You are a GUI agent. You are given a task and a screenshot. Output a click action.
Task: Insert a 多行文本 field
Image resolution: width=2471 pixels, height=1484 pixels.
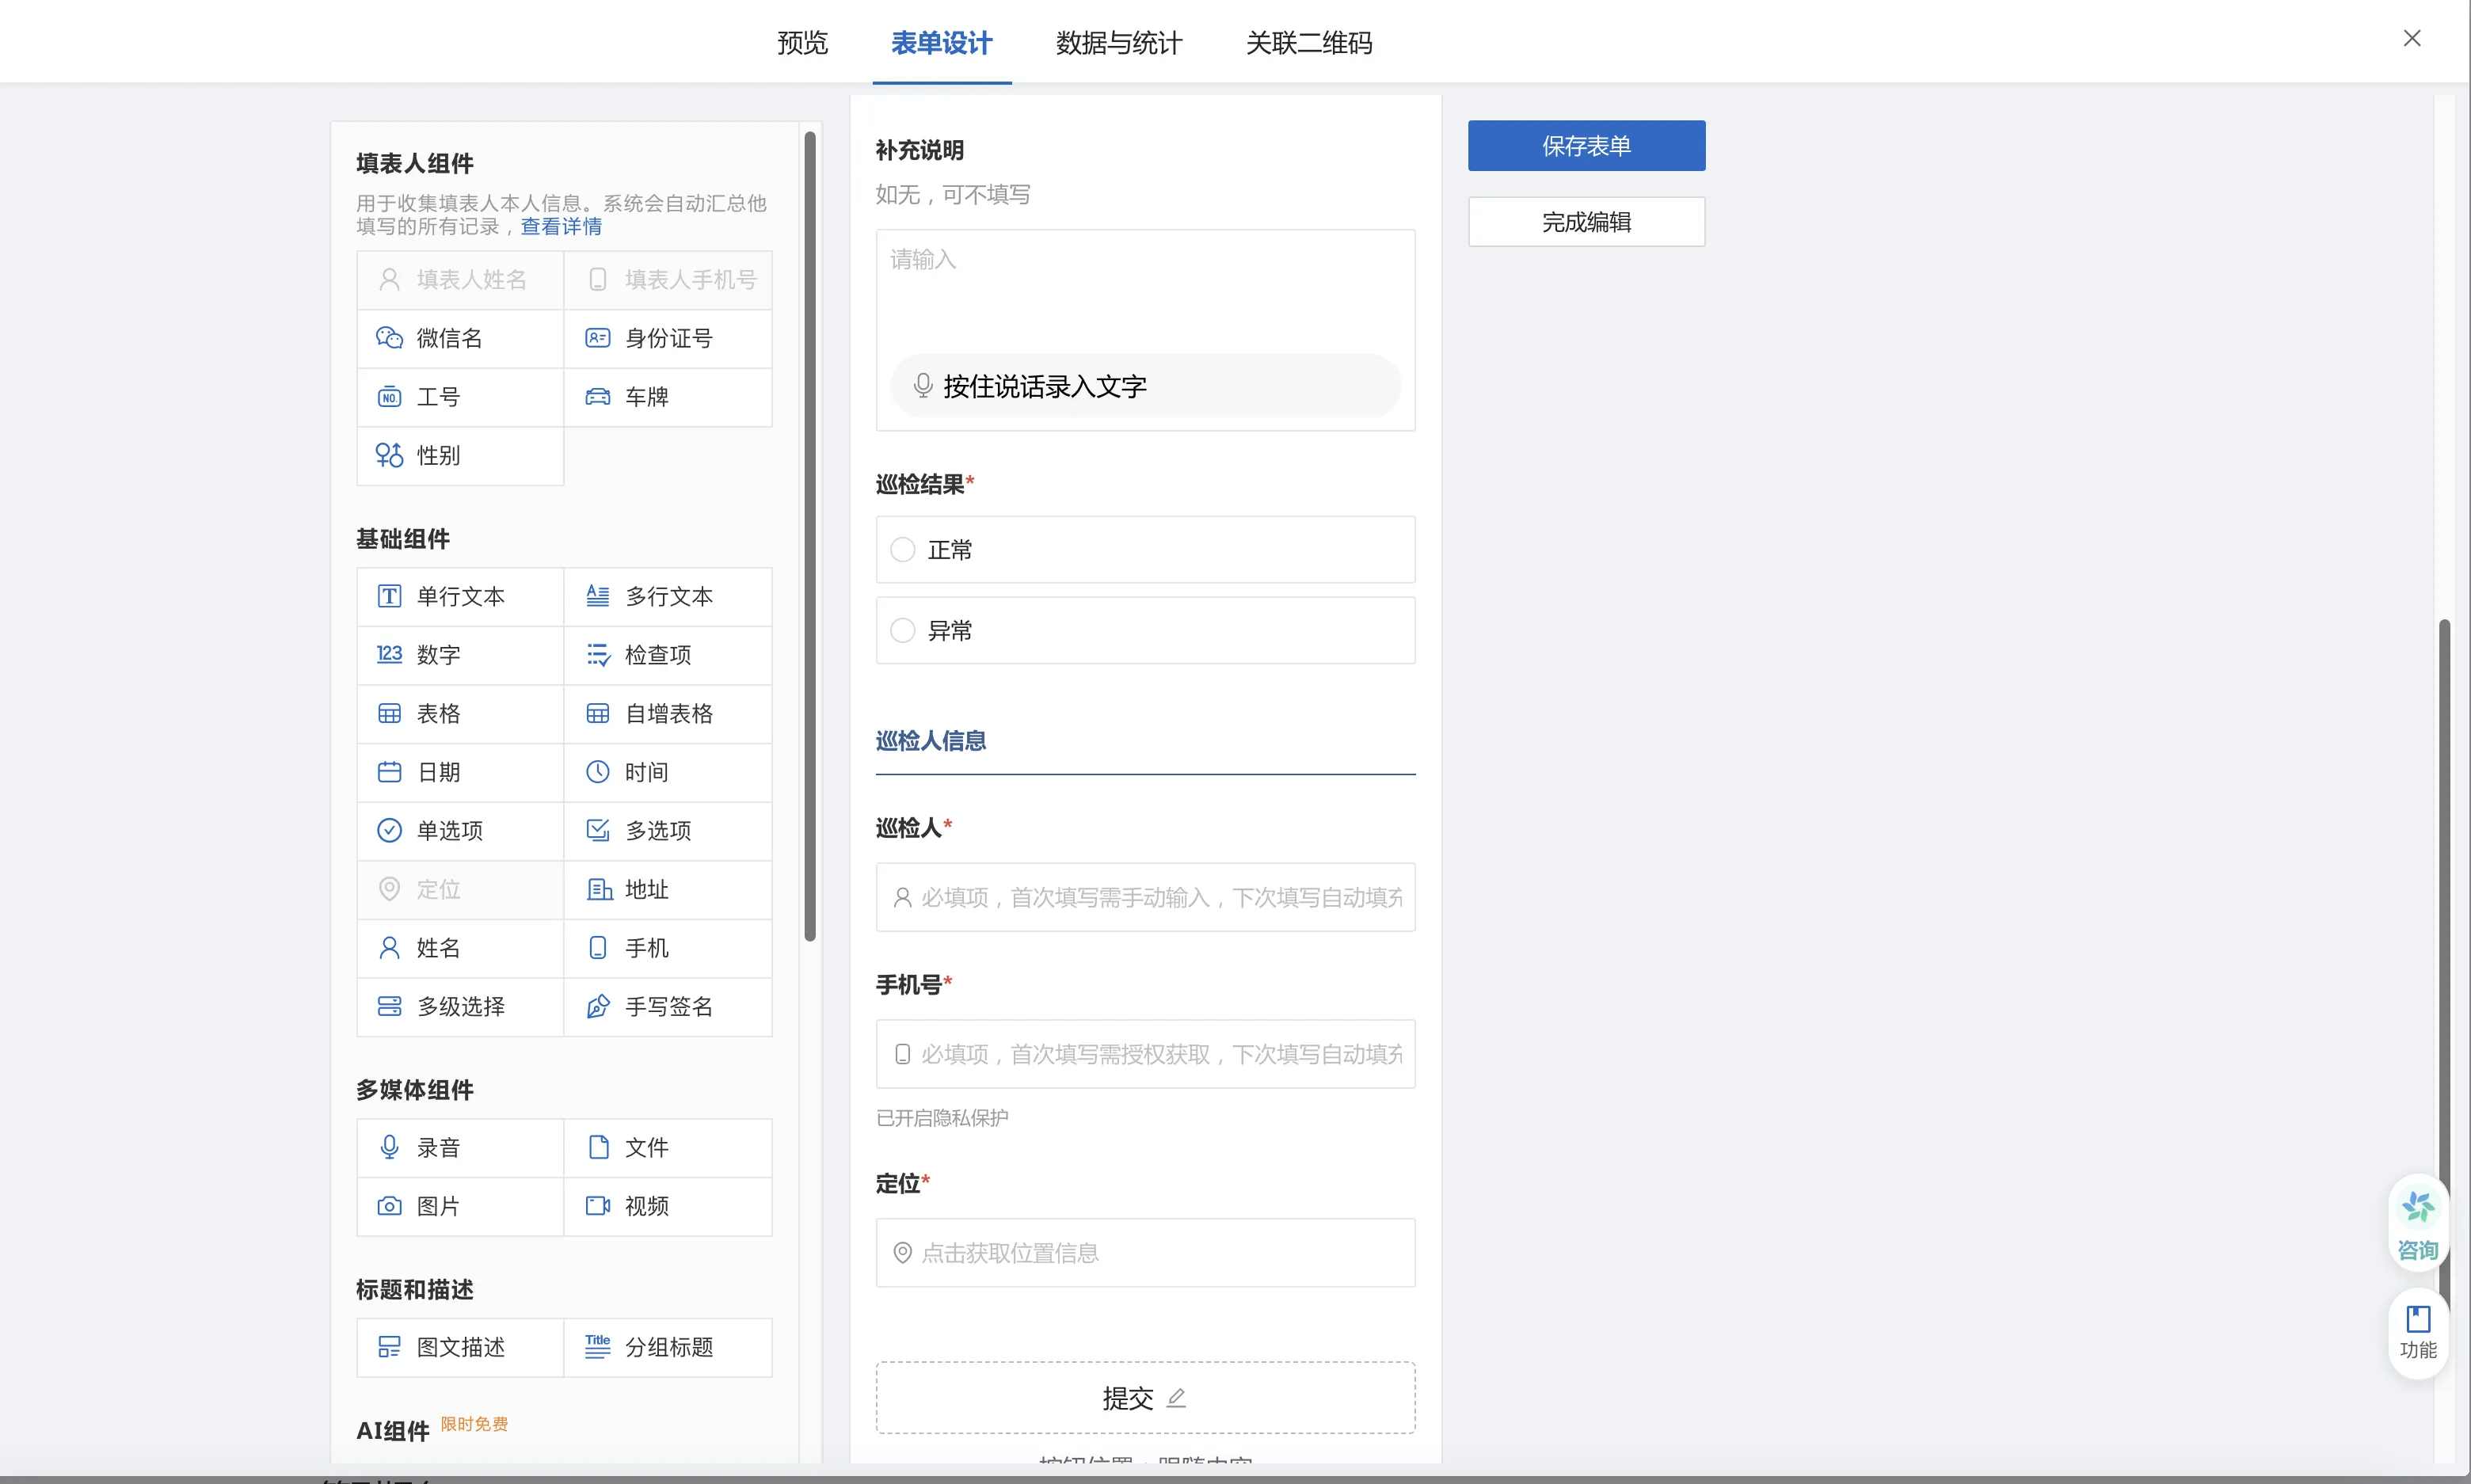click(668, 596)
